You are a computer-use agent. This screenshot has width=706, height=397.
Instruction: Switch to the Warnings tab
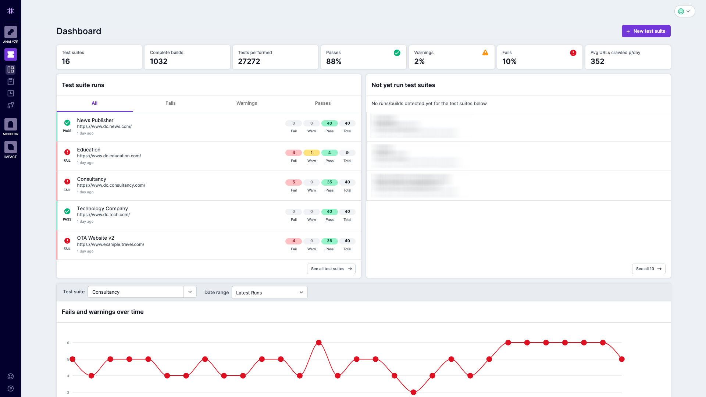click(x=246, y=103)
